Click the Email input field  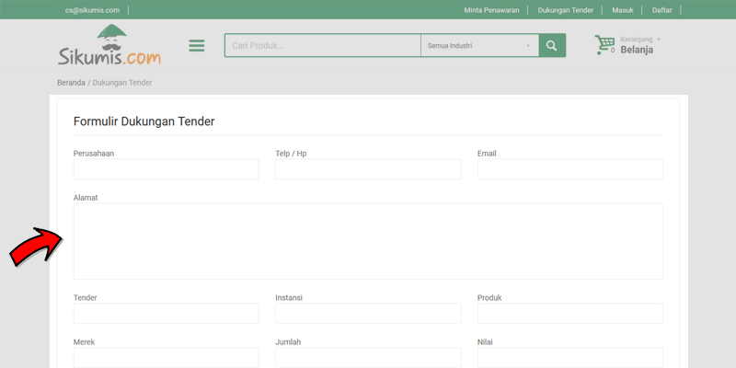point(569,169)
